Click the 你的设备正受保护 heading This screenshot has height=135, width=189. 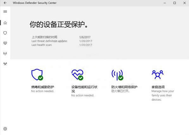point(59,25)
